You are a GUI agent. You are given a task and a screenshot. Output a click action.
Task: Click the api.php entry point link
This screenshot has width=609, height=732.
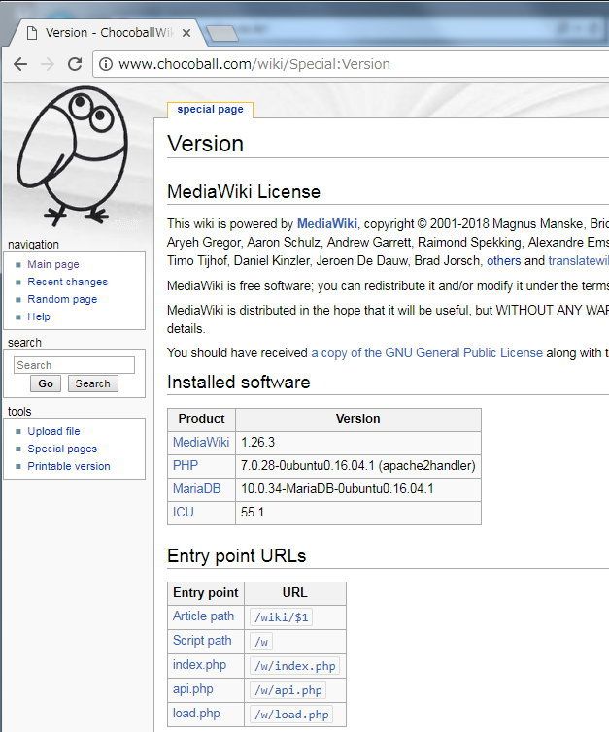pyautogui.click(x=193, y=689)
